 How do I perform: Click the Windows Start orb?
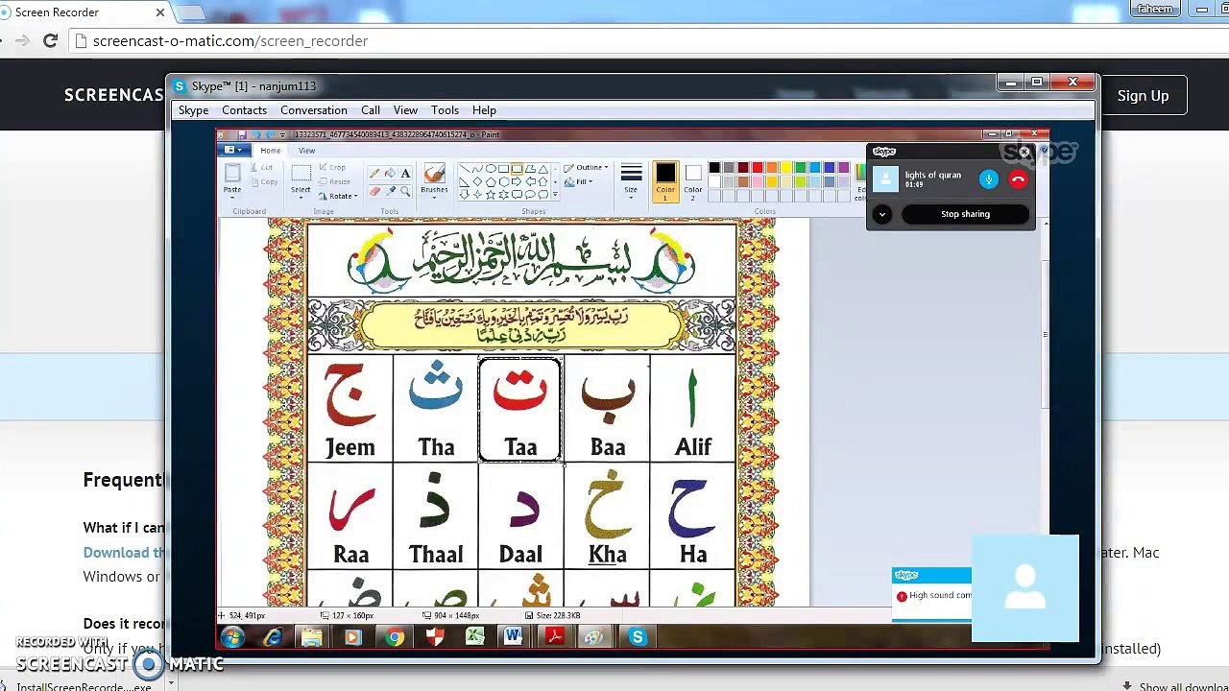coord(231,637)
